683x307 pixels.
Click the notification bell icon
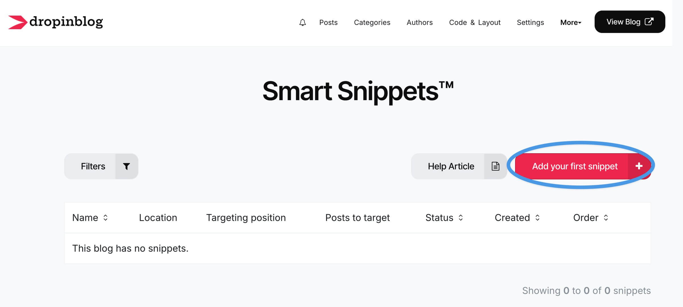coord(303,22)
